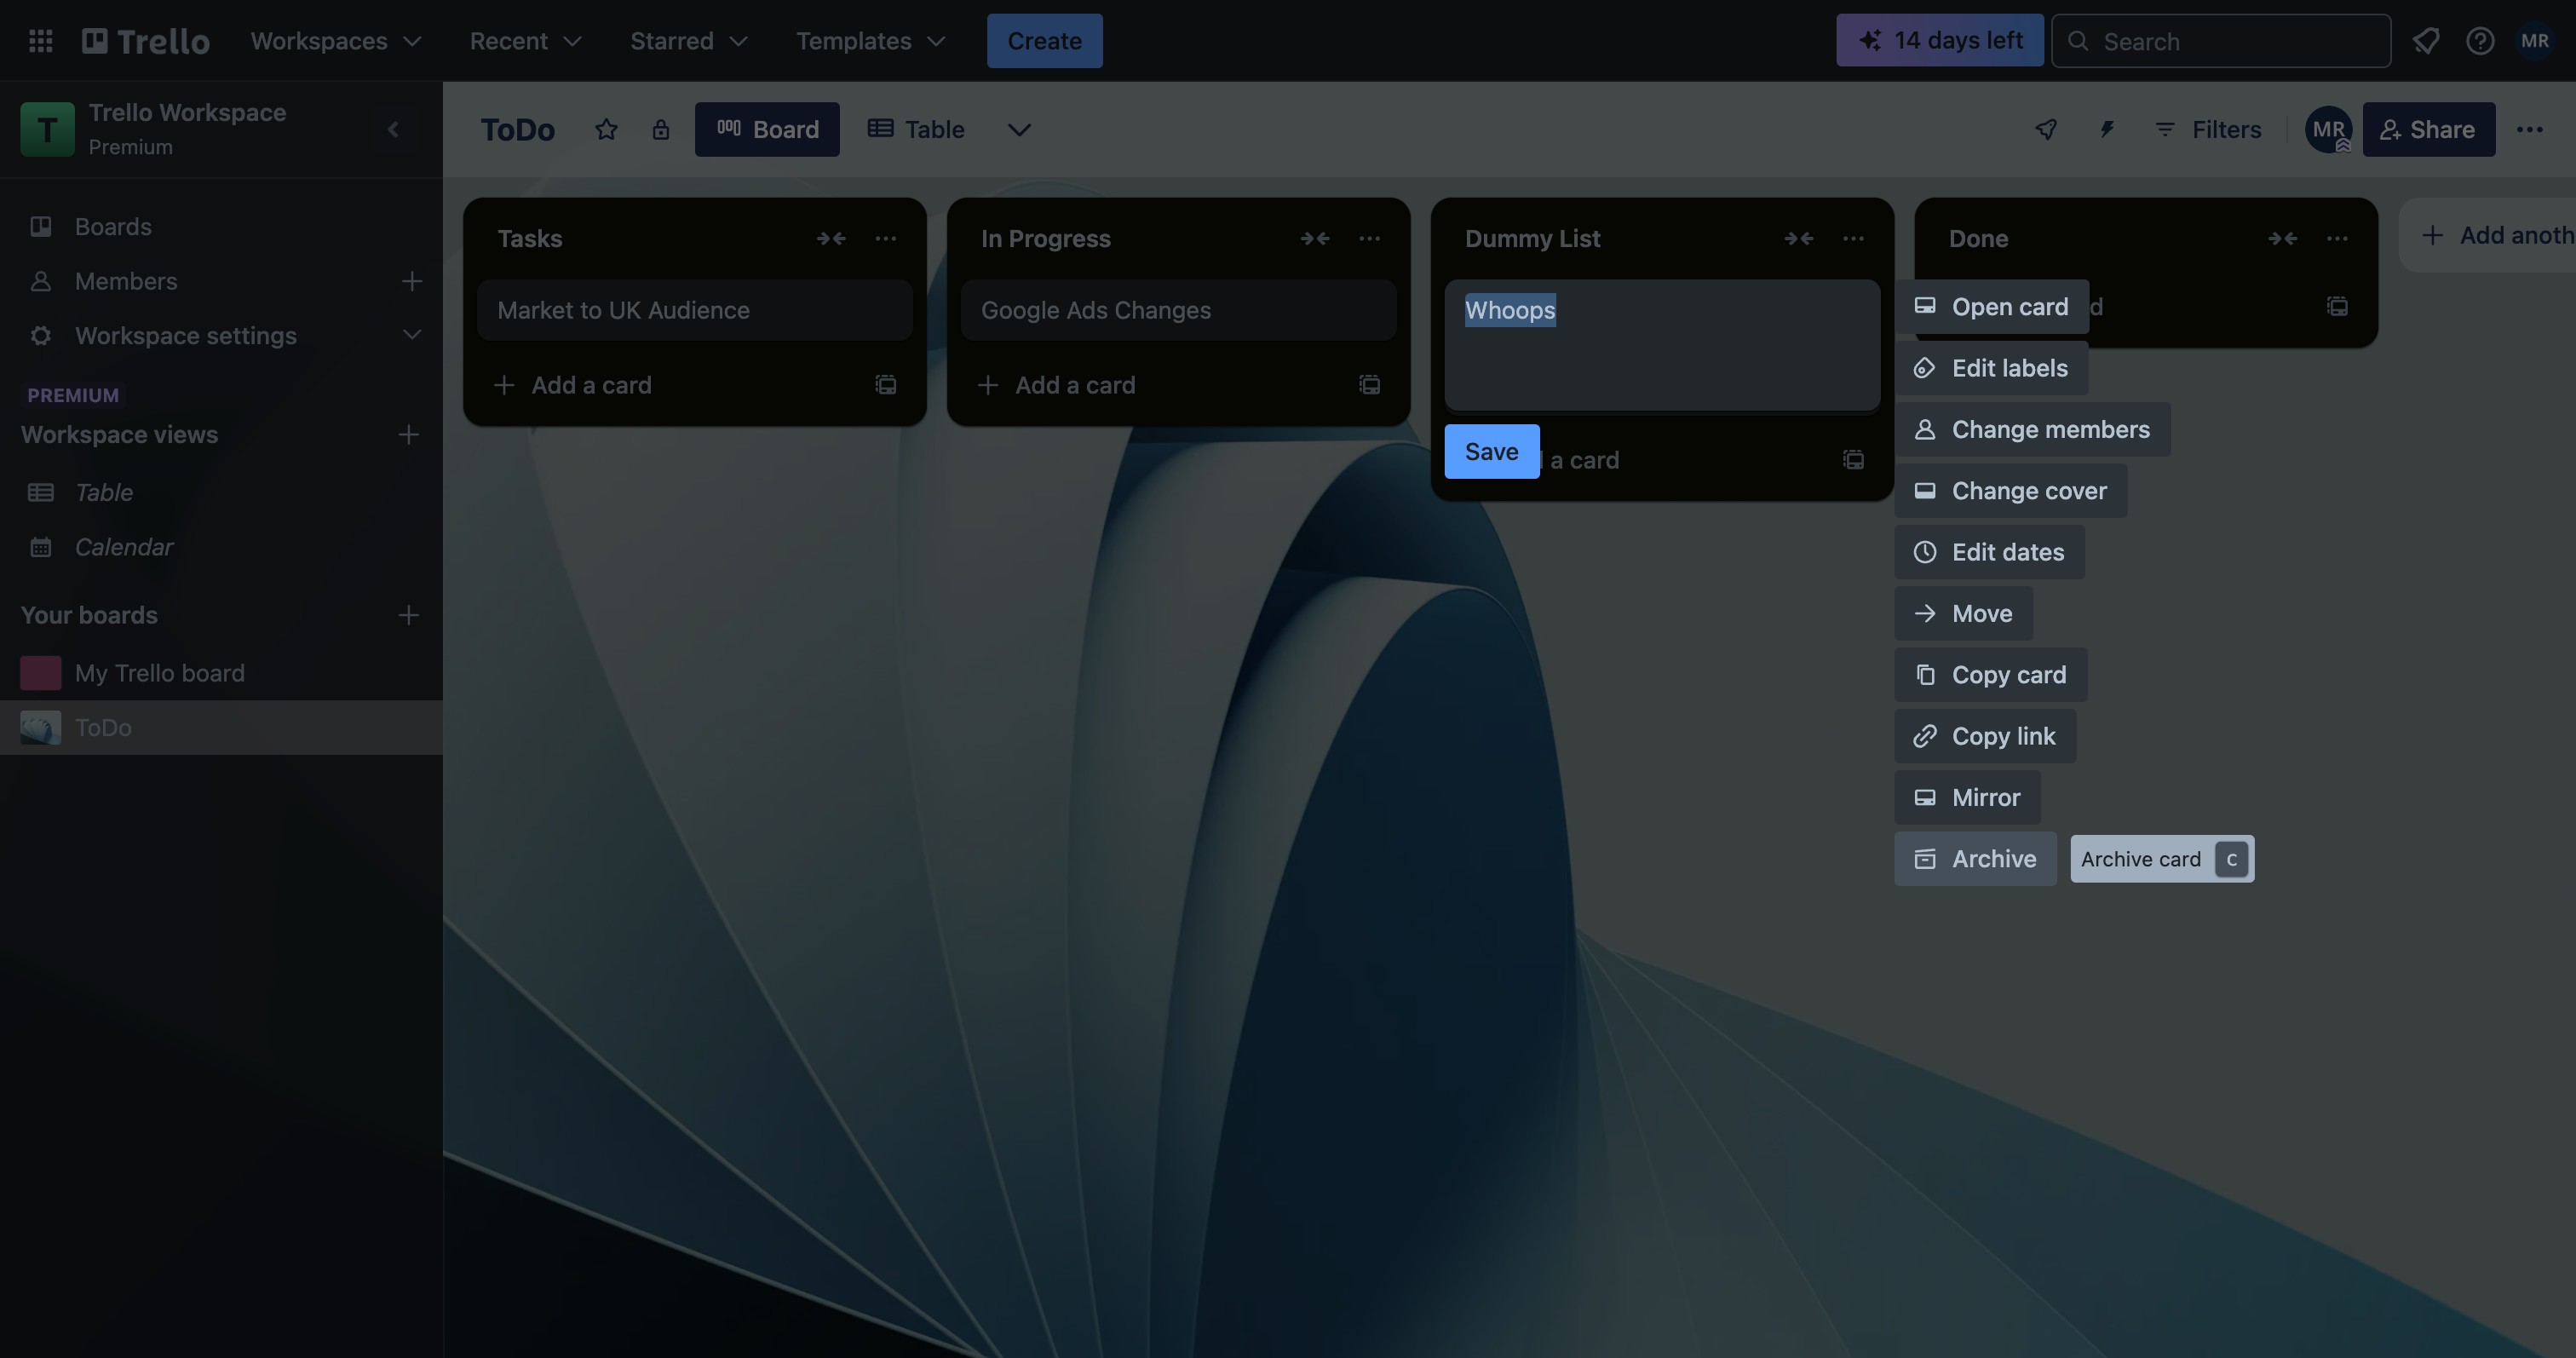Expand Workspace settings in sidebar
The image size is (2576, 1358).
click(221, 335)
